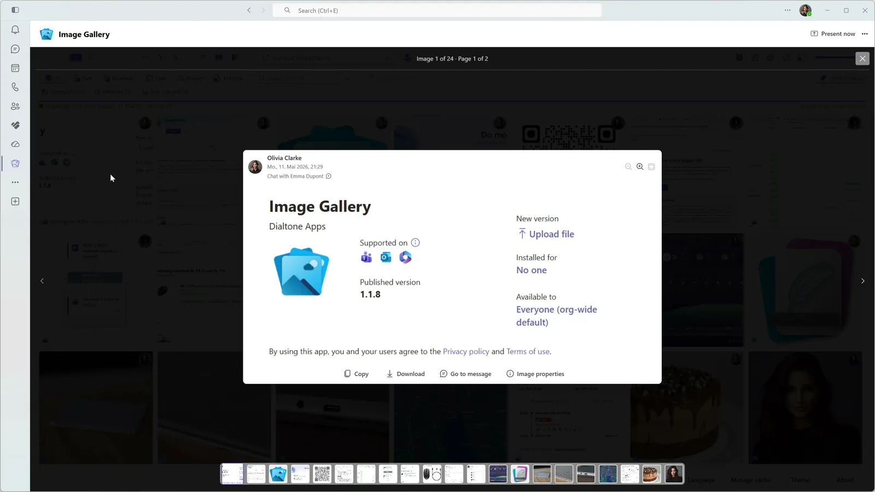This screenshot has height=492, width=875.
Task: Click the chat icon after Emma Dupont
Action: click(x=329, y=176)
